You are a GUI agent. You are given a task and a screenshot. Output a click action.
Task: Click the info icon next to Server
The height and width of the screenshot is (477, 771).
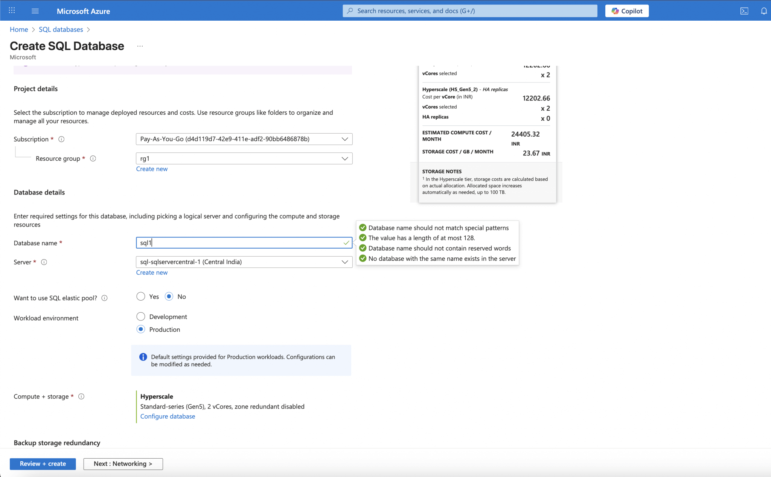pos(44,262)
